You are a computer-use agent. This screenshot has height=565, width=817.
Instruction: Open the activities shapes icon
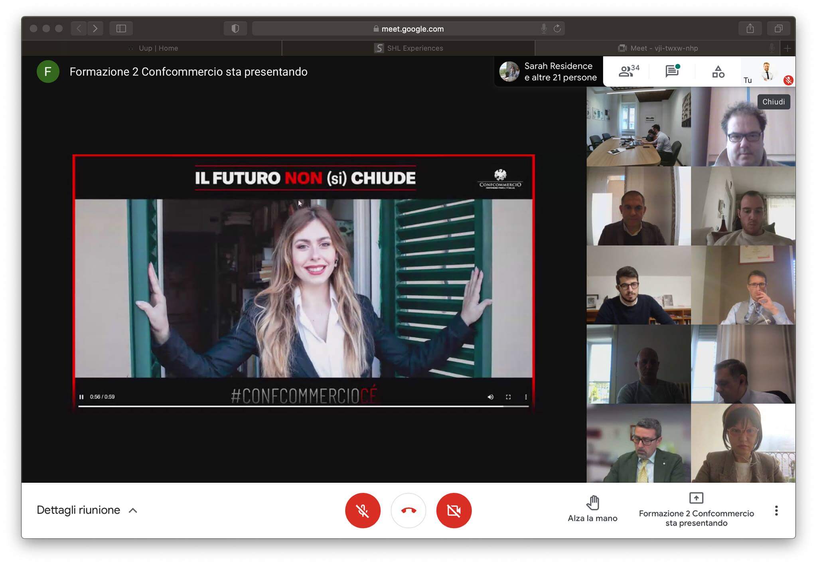(718, 72)
